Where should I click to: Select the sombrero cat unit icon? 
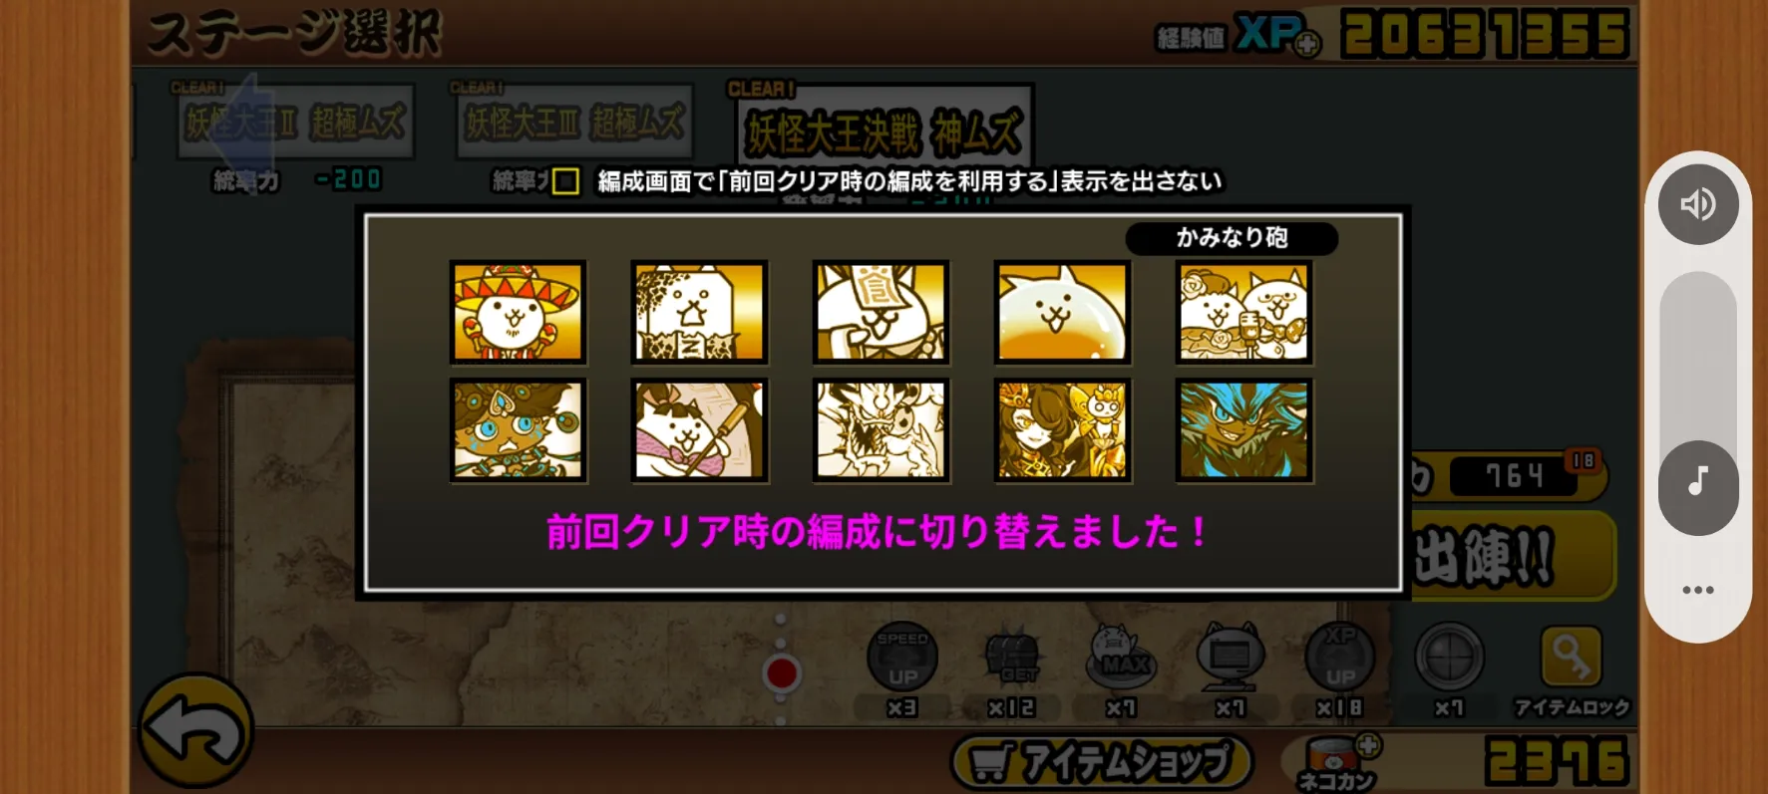(518, 313)
